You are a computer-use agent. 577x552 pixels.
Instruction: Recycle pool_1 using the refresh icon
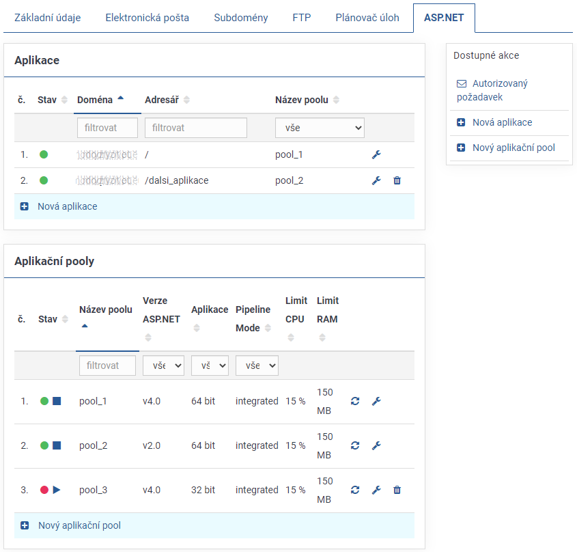click(354, 401)
